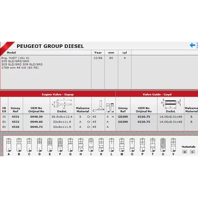Select valve stem type I diagram
Image resolution: width=198 pixels, height=198 pixels.
pyautogui.click(x=91, y=145)
